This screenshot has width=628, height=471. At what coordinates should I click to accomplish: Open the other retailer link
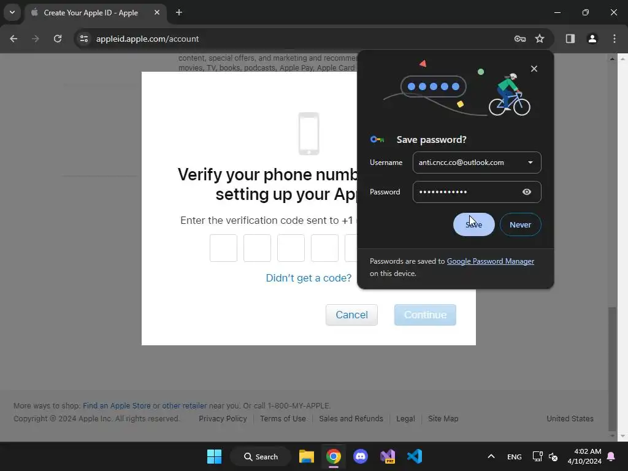(184, 406)
